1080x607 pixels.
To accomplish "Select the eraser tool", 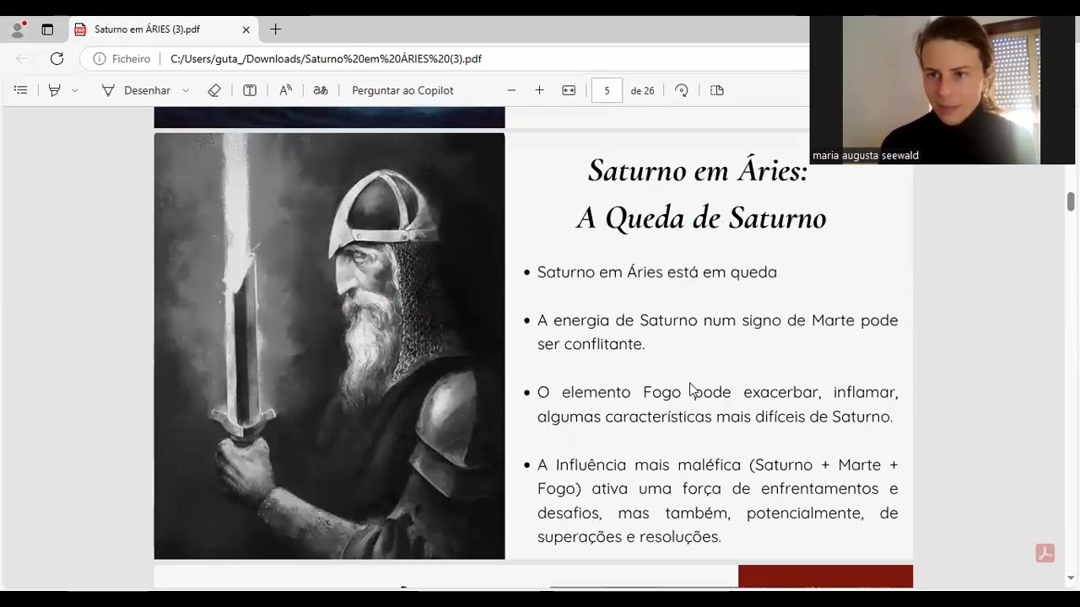I will (x=214, y=90).
